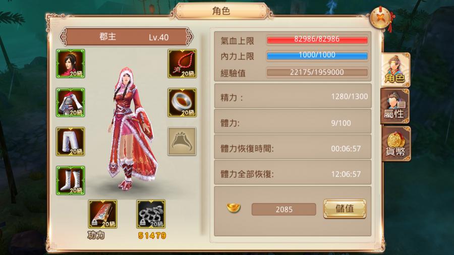Open the locked knuckles weapon slot

coord(151,214)
